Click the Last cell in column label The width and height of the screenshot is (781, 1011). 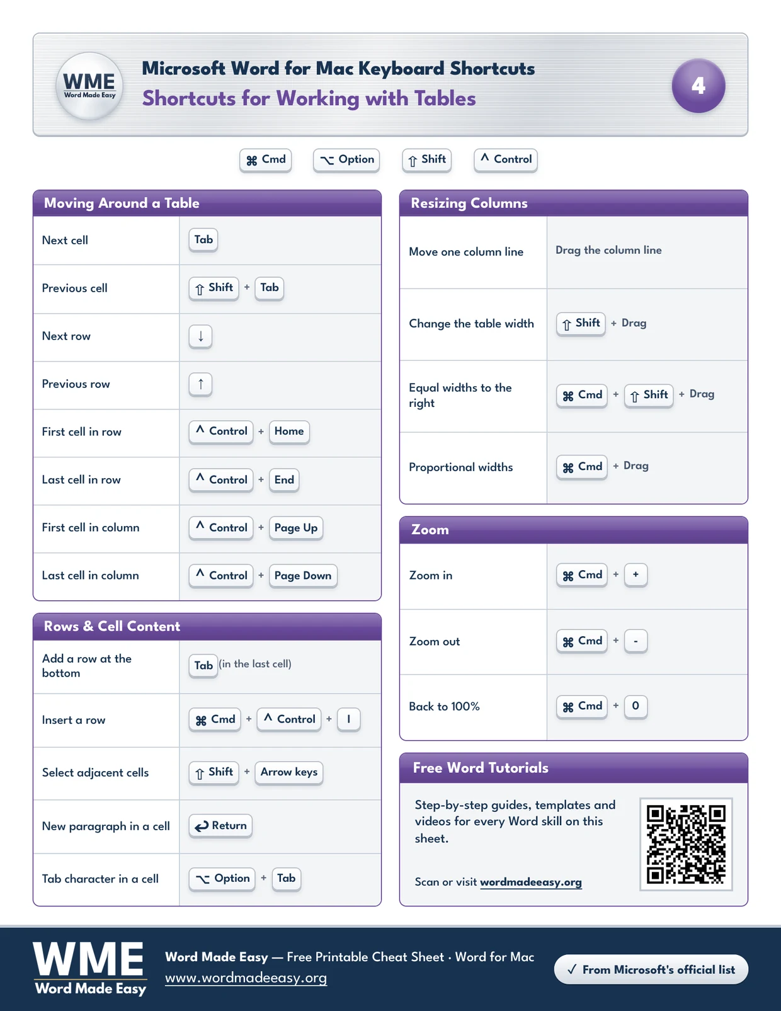(90, 576)
